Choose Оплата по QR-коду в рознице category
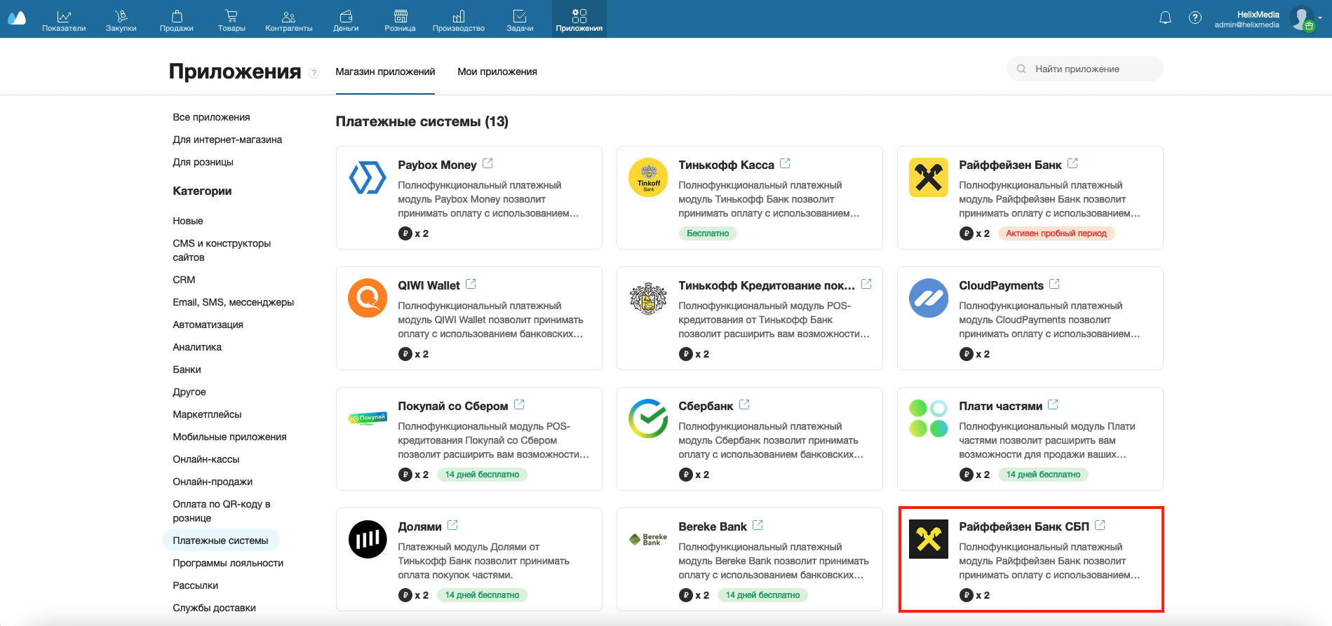The image size is (1332, 626). point(222,511)
